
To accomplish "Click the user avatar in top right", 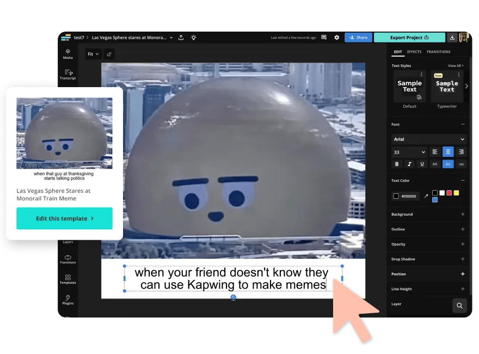I will pyautogui.click(x=463, y=38).
